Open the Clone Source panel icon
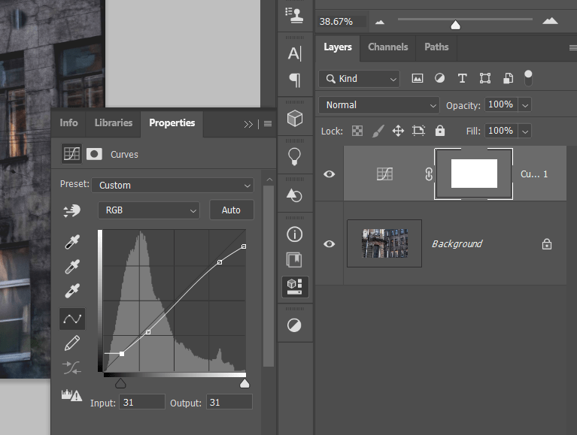The image size is (577, 435). (294, 16)
